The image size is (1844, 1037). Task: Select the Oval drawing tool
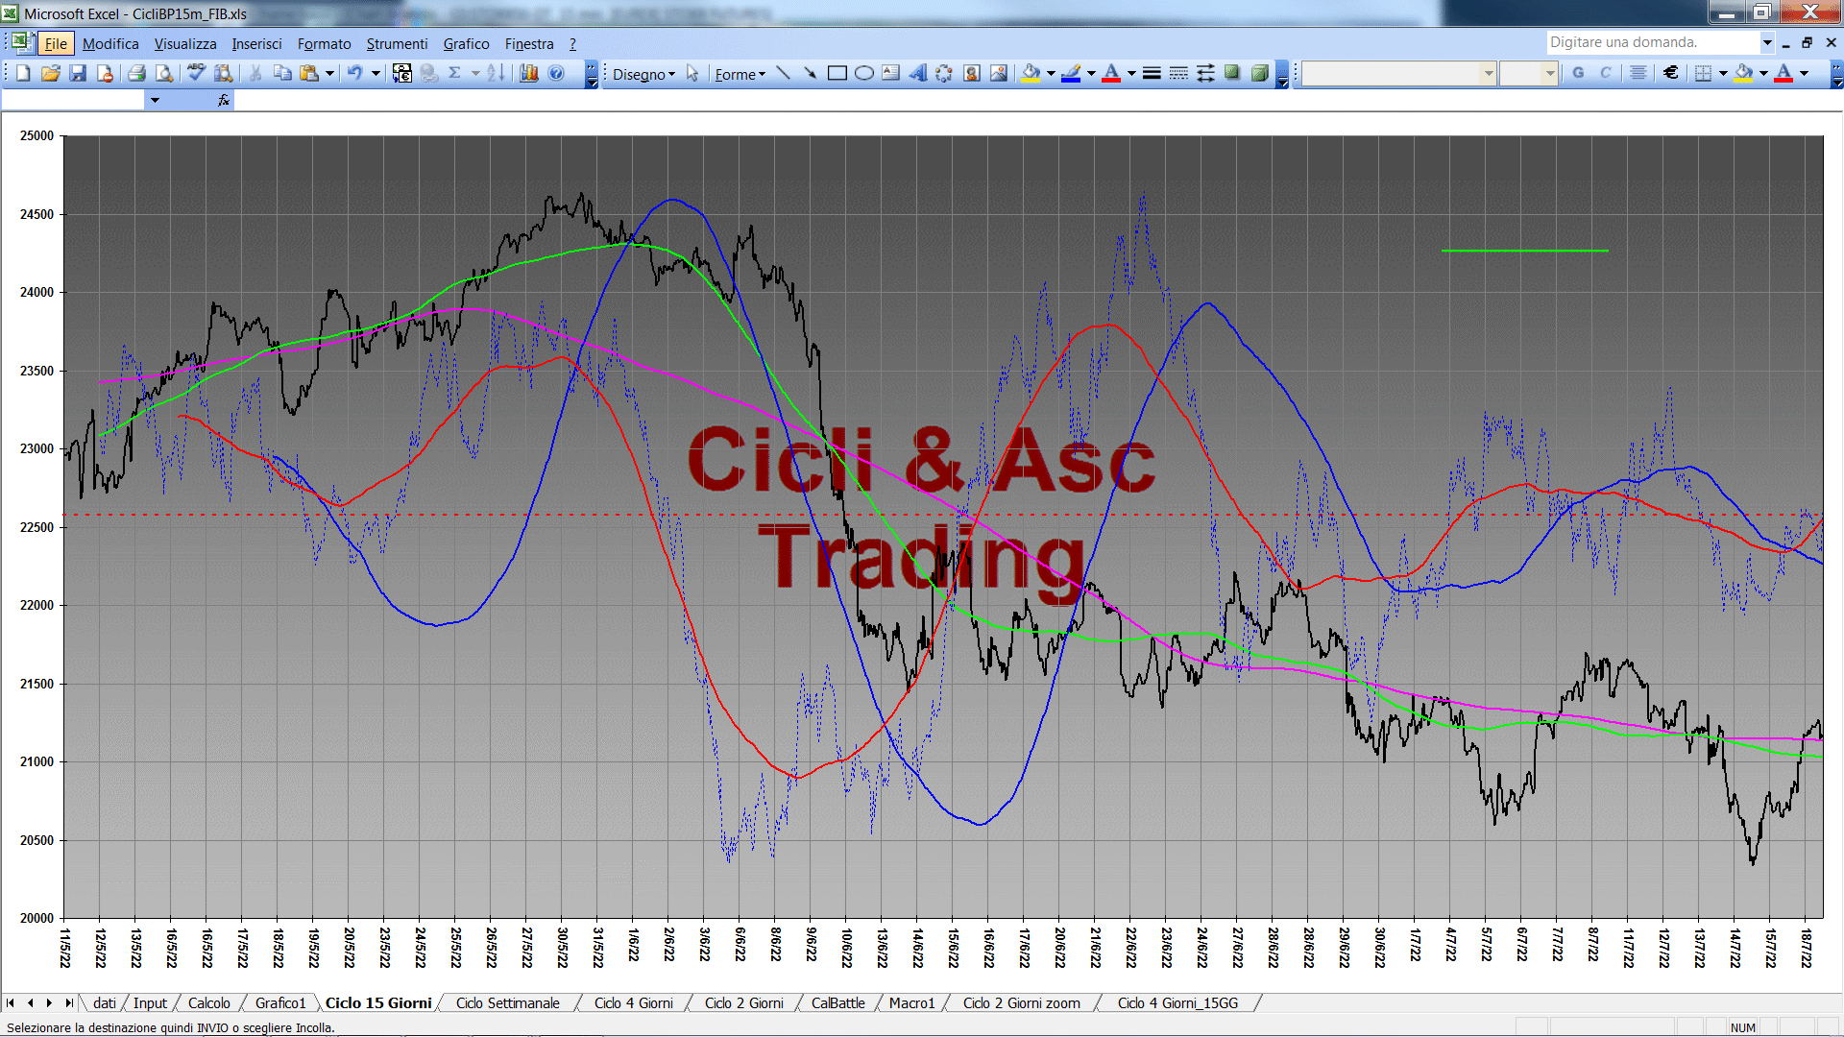pyautogui.click(x=864, y=74)
